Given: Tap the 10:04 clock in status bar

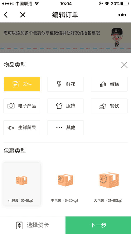Looking at the screenshot, I should [x=65, y=3].
